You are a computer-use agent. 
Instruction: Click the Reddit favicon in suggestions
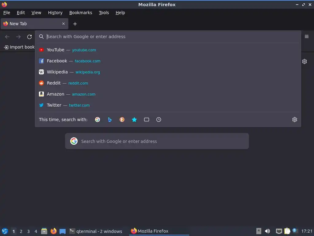pyautogui.click(x=41, y=83)
